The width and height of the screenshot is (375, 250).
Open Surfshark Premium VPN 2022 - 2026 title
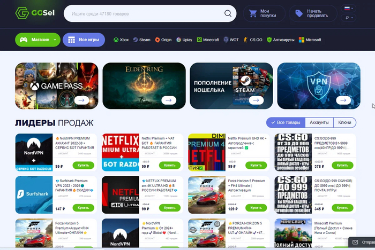tap(74, 185)
